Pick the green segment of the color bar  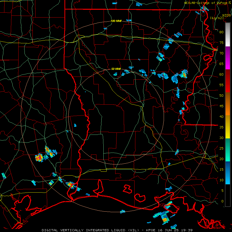tap(228, 150)
